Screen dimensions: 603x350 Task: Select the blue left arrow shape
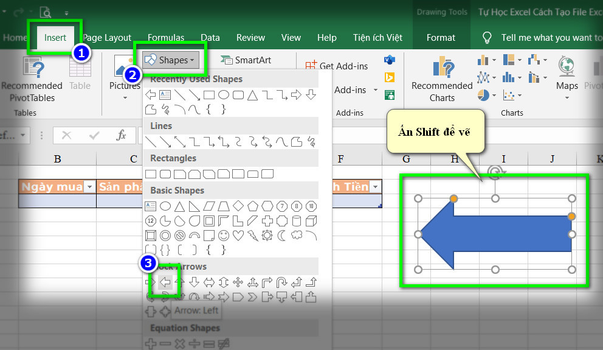[x=495, y=234]
